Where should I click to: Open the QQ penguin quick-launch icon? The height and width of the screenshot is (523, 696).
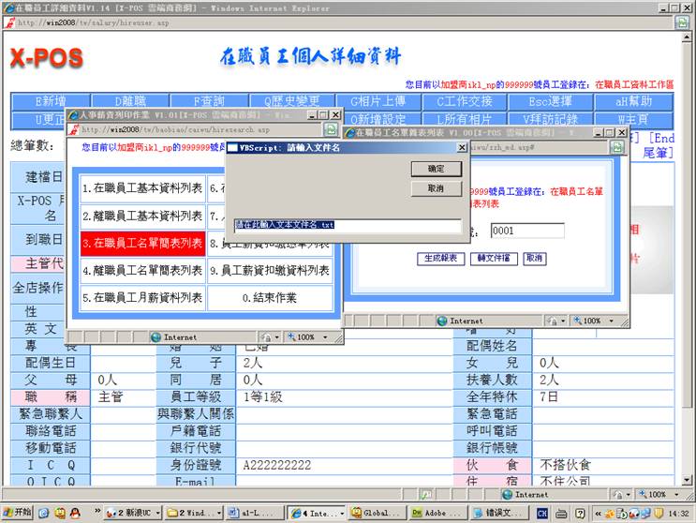[74, 513]
